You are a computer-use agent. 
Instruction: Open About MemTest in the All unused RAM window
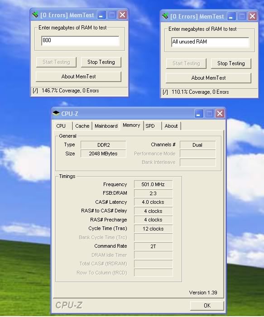(208, 78)
